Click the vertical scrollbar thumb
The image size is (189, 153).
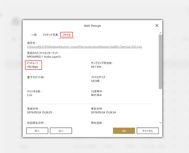161,62
